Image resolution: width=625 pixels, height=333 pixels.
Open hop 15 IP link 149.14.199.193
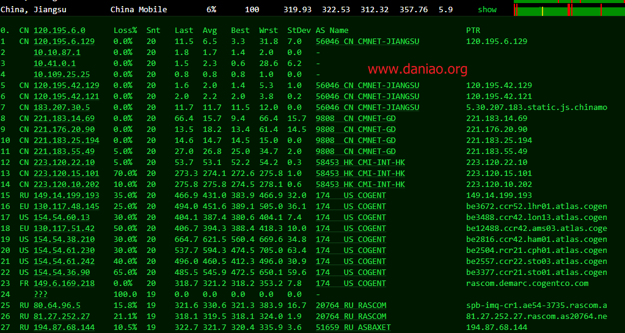click(x=67, y=196)
